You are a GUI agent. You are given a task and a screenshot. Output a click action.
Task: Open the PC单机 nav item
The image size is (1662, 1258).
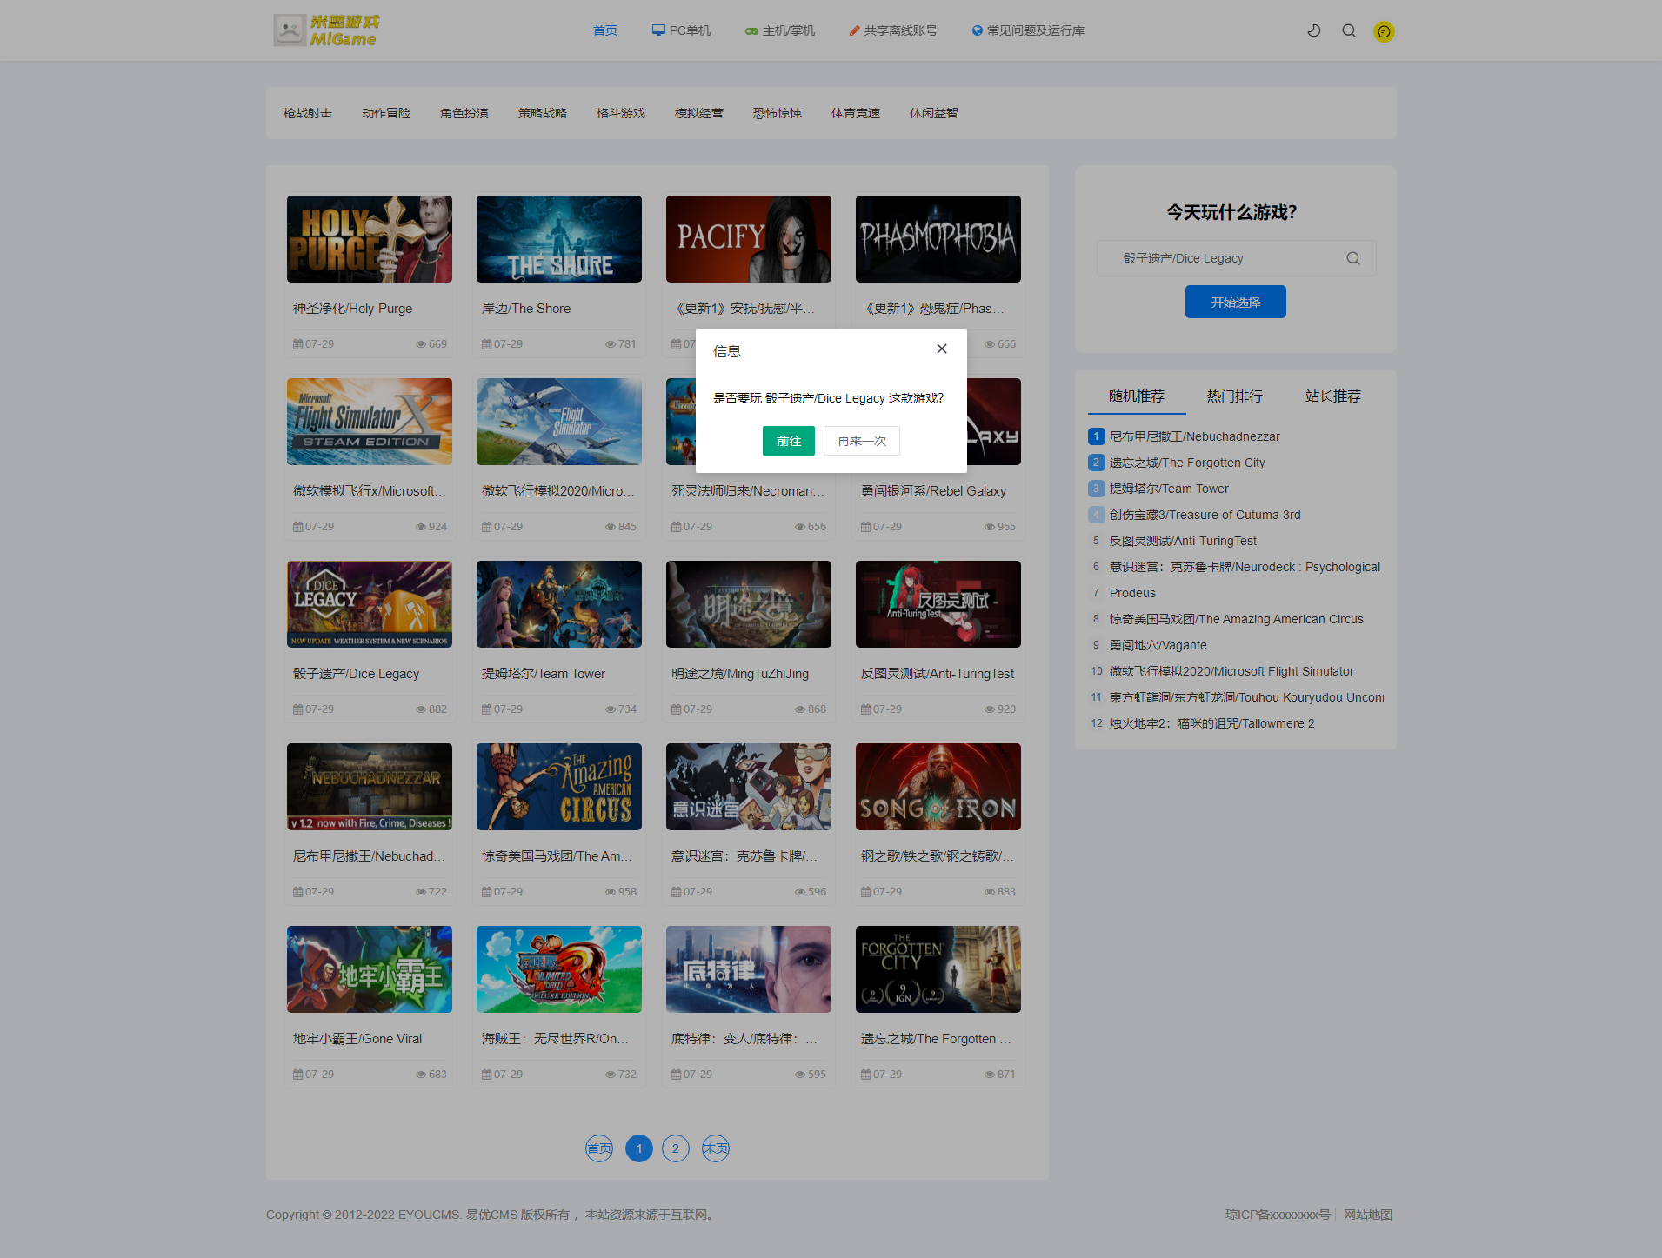tap(681, 30)
